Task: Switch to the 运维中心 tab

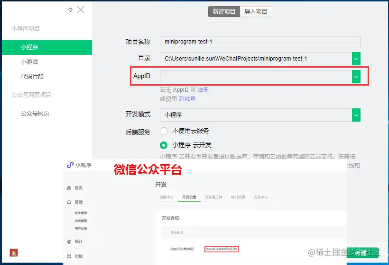Action: (x=167, y=197)
